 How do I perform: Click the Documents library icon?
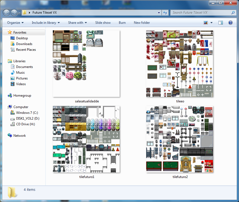pos(13,67)
